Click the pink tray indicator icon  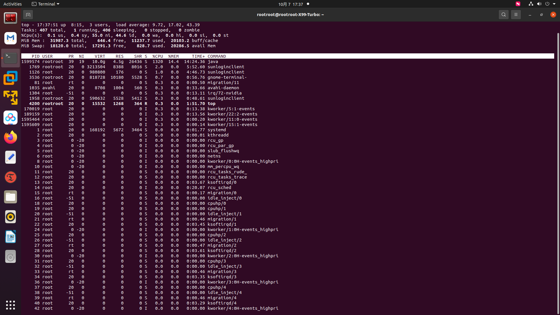pyautogui.click(x=518, y=4)
